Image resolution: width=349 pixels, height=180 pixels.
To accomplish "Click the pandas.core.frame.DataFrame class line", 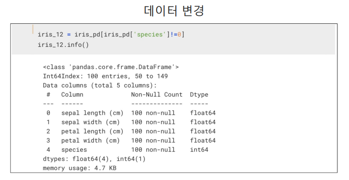I will pos(111,67).
